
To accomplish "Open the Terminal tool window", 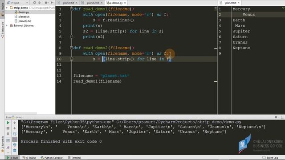I will (74, 158).
